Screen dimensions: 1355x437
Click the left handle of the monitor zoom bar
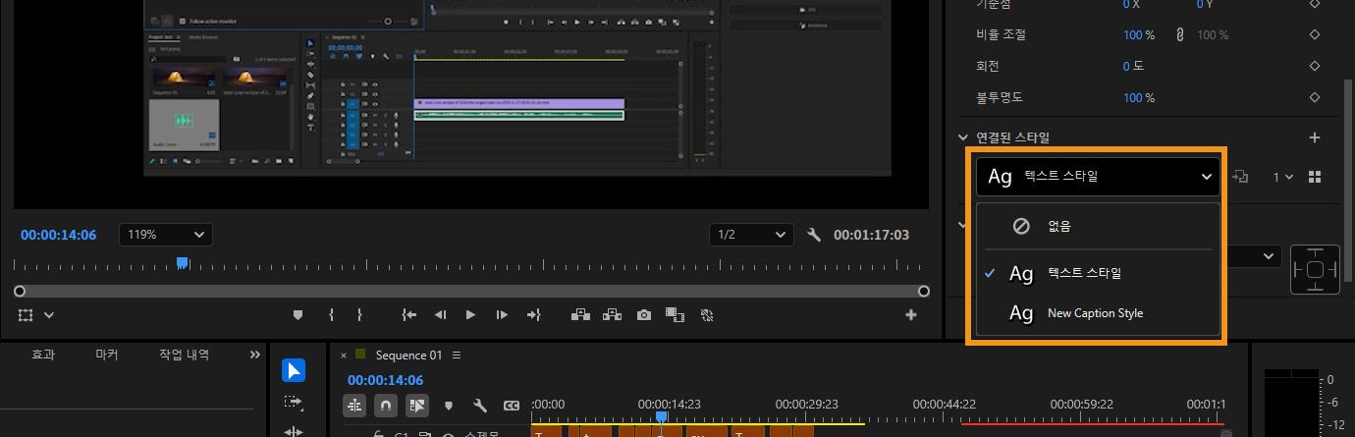19,292
